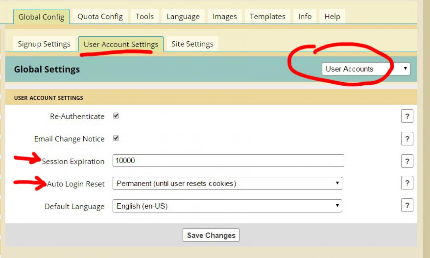Open the User Accounts dropdown
Image resolution: width=430 pixels, height=258 pixels.
coord(365,69)
